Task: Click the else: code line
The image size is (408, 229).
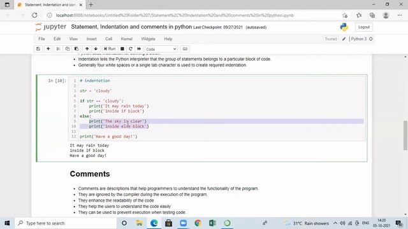Action: pos(85,116)
